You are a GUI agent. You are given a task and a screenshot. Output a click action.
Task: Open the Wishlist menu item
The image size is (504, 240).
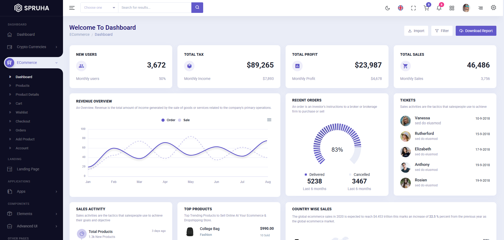[x=22, y=113]
